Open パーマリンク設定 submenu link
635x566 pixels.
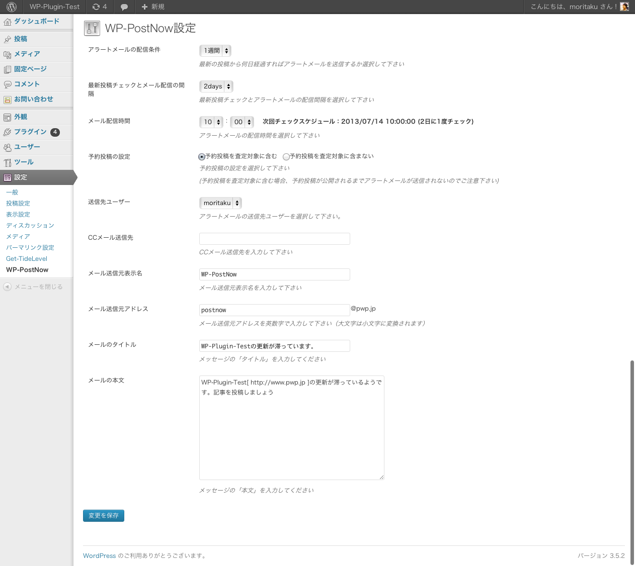[30, 247]
